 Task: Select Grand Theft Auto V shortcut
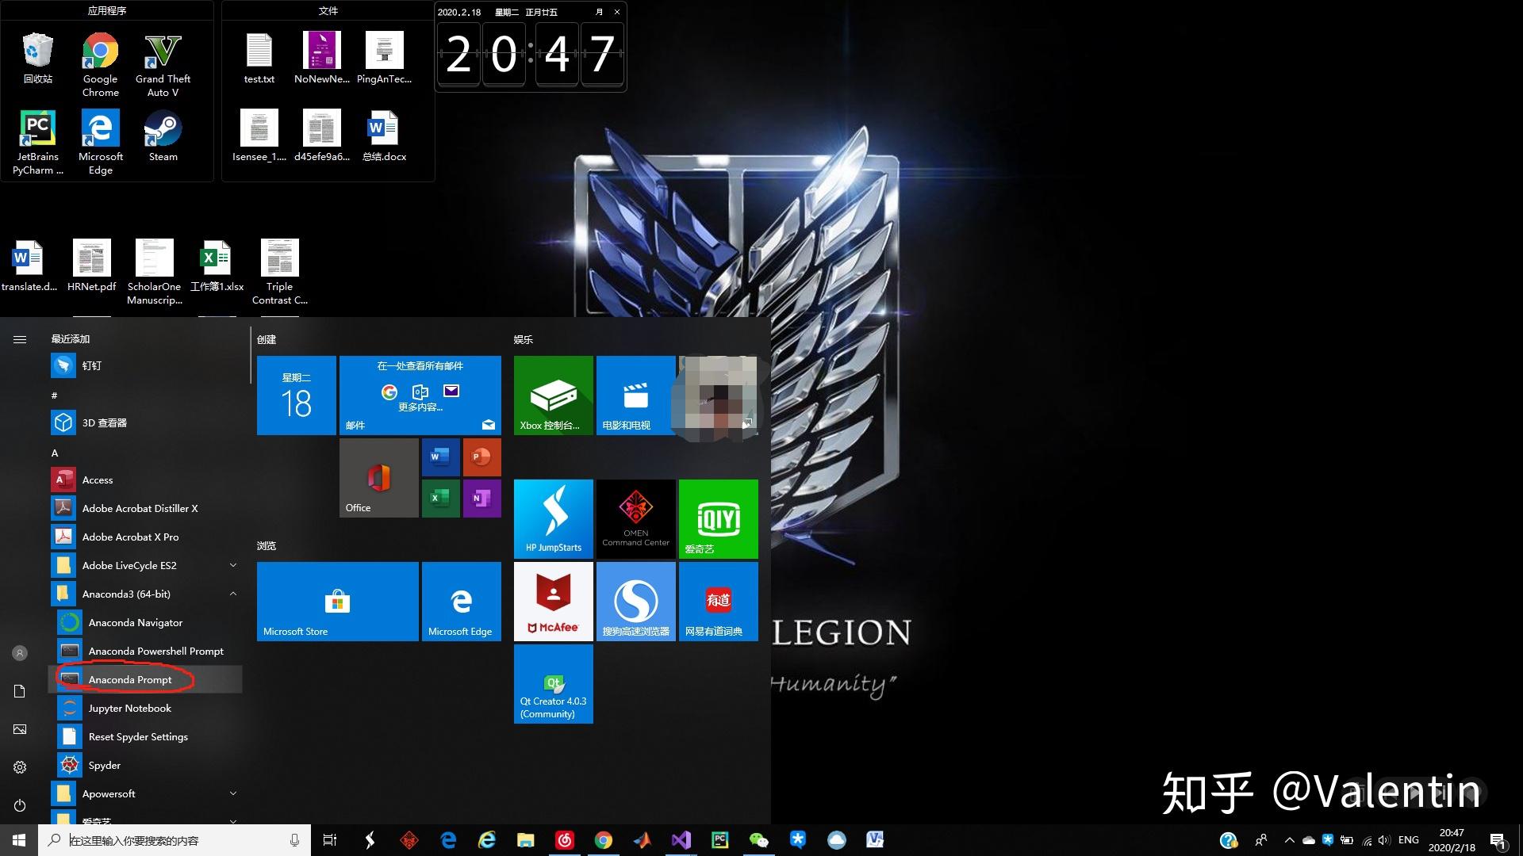tap(163, 65)
